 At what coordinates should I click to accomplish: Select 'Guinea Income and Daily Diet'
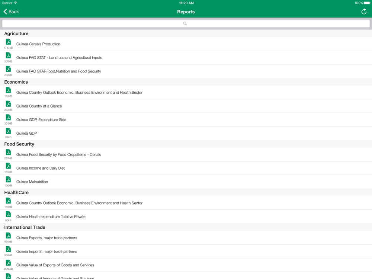pos(40,168)
